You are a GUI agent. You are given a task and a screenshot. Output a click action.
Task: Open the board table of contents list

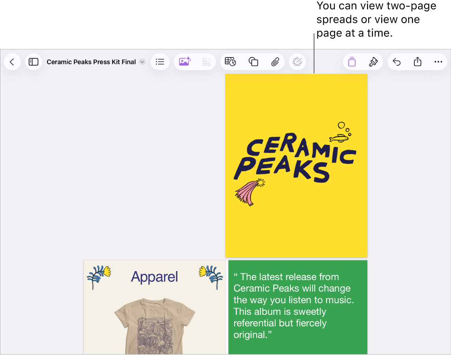(x=160, y=62)
